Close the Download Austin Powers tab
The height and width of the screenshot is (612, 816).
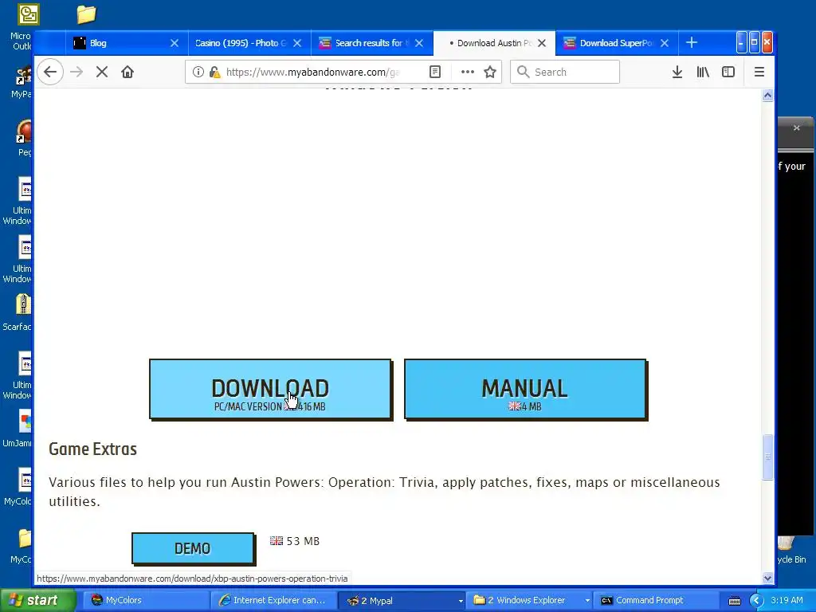pyautogui.click(x=542, y=43)
